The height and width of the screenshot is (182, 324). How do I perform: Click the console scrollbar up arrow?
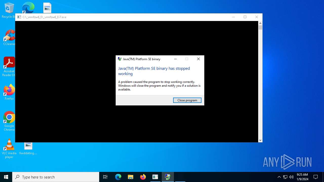(x=260, y=23)
